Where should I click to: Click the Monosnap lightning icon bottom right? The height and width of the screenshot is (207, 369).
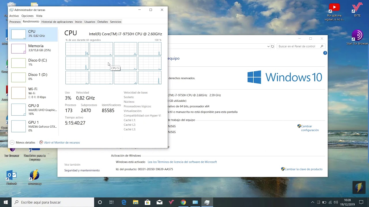click(359, 187)
